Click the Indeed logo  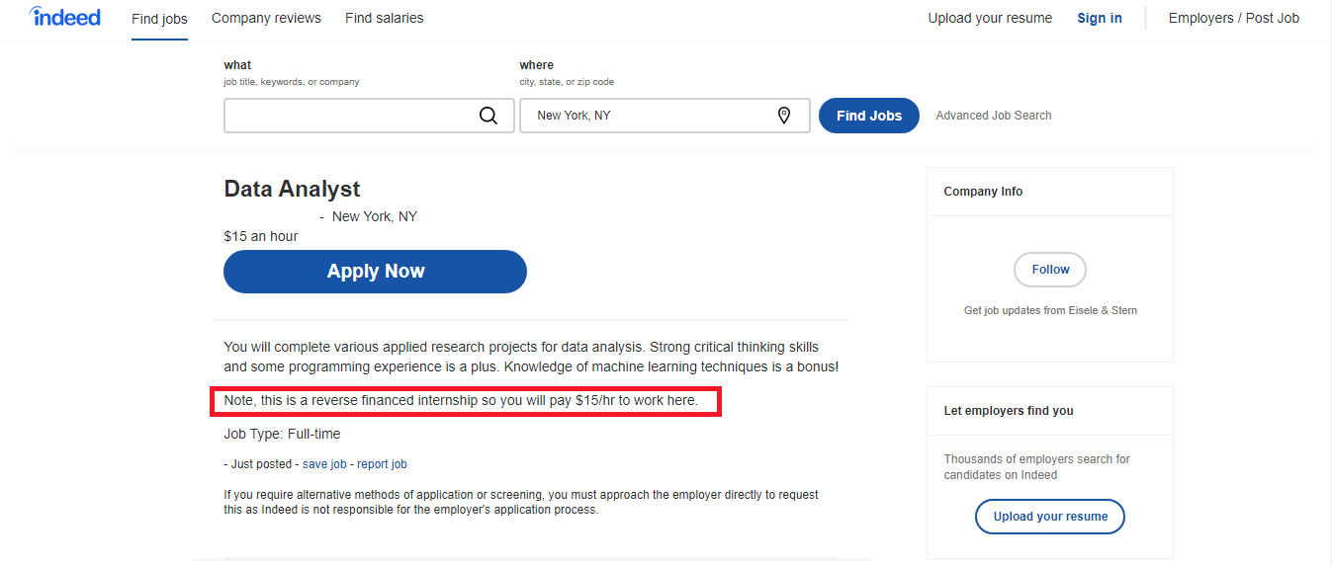64,17
